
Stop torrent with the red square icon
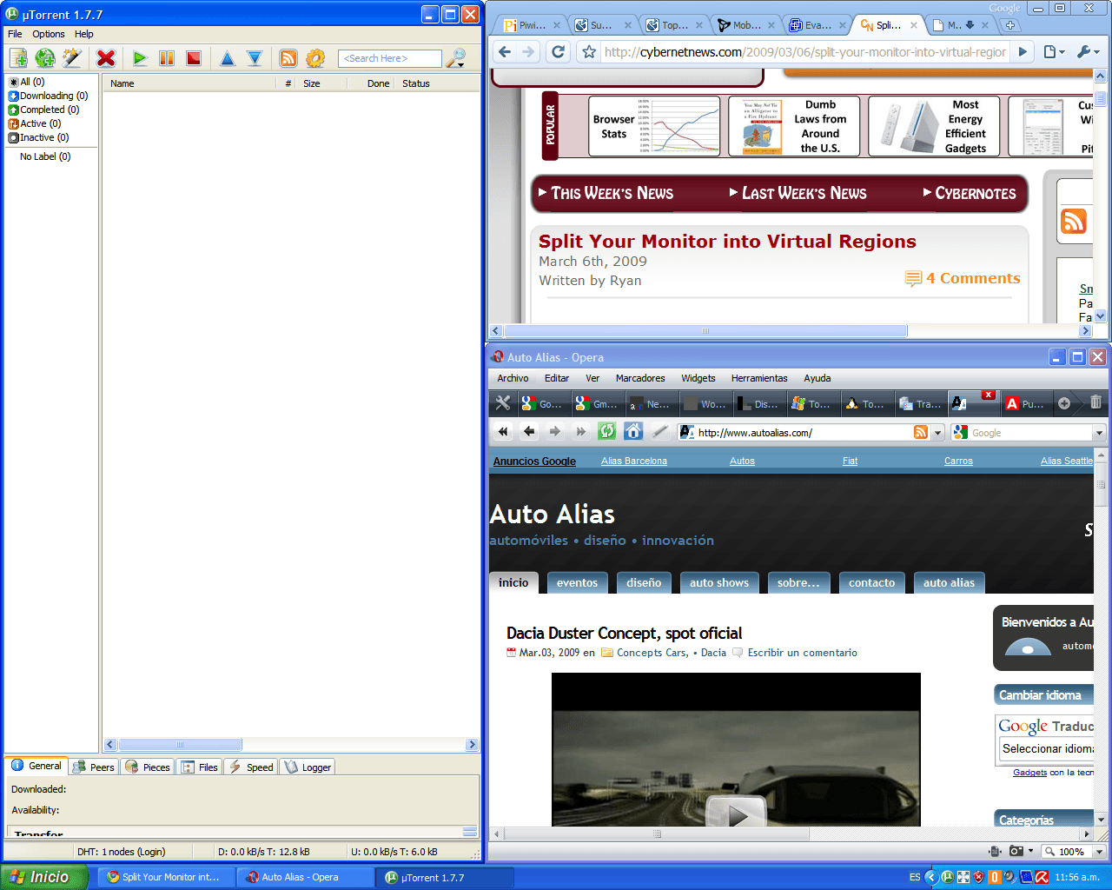194,58
